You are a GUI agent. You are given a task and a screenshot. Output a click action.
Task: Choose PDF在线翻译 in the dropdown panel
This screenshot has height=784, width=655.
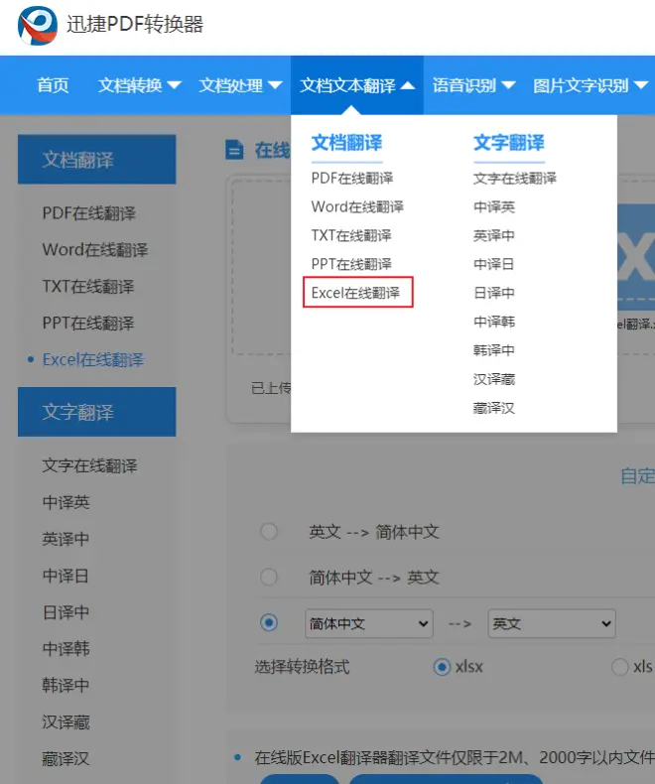pyautogui.click(x=352, y=179)
